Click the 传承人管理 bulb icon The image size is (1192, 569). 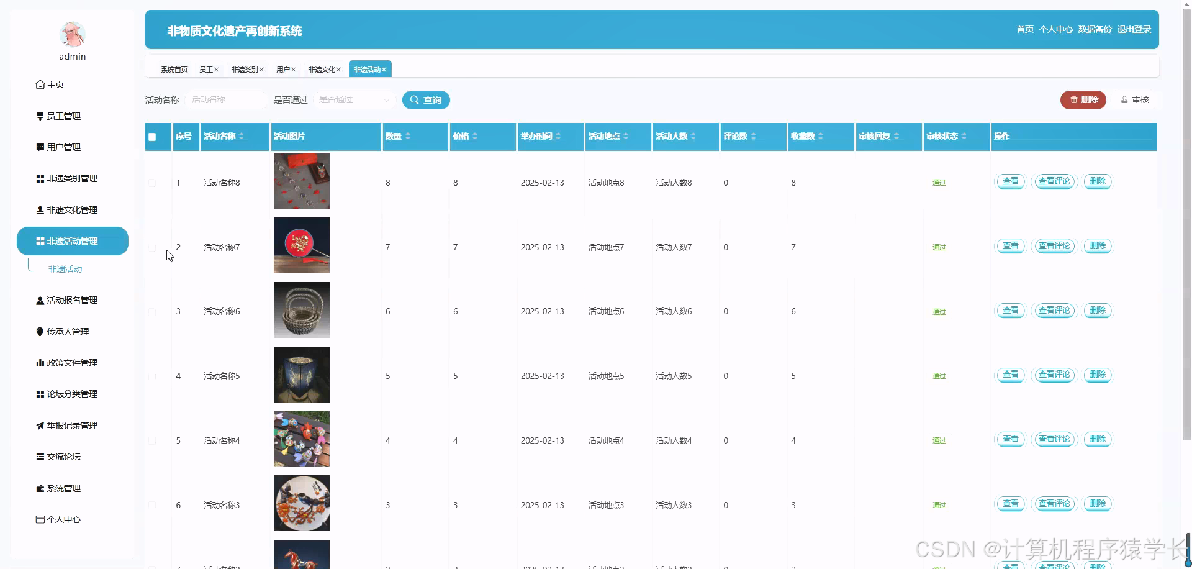point(40,332)
